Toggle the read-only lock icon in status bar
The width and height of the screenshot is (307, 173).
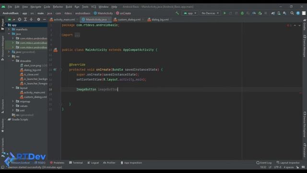click(297, 167)
